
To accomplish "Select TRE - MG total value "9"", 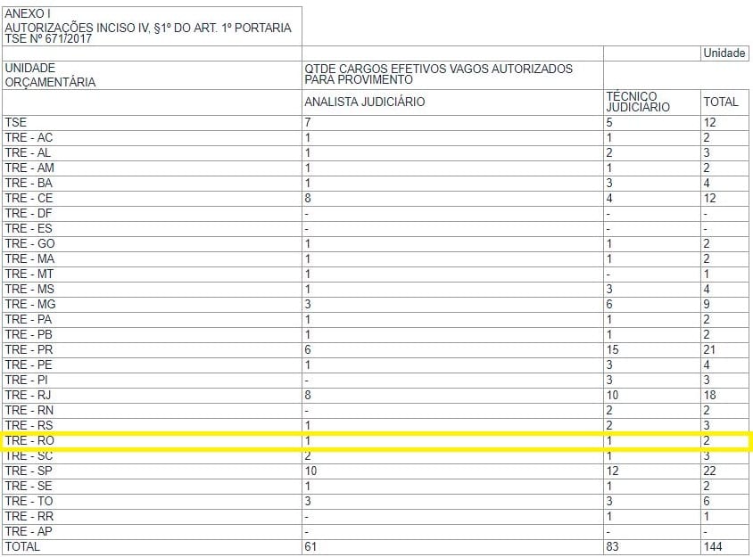I will [x=707, y=304].
